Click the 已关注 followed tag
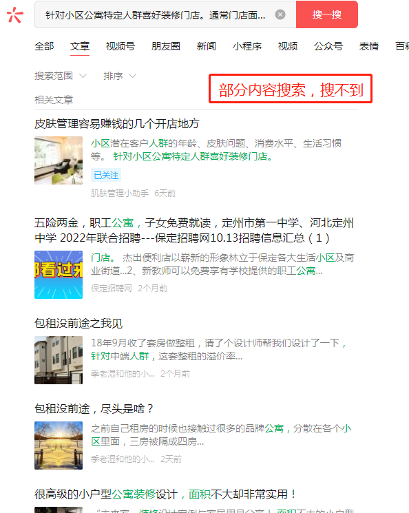This screenshot has height=513, width=409. coord(106,176)
